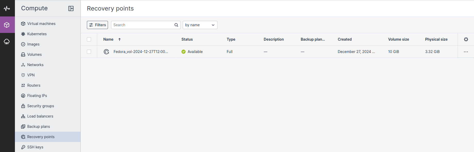Viewport: 474px width, 152px height.
Task: Click the VPN shield icon
Action: click(23, 75)
